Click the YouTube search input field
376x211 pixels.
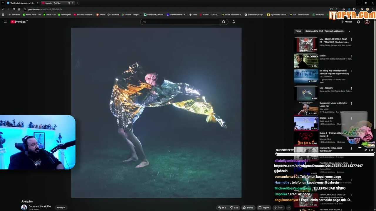tap(179, 22)
